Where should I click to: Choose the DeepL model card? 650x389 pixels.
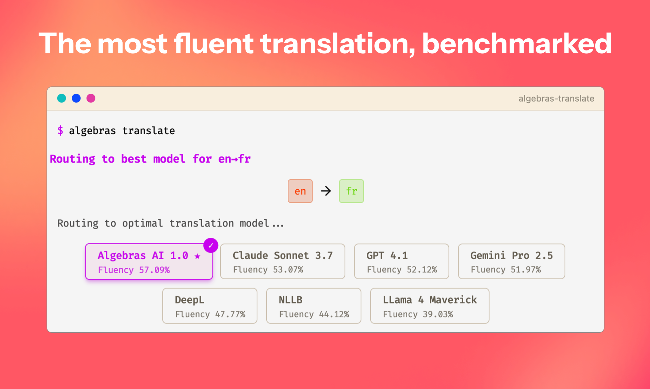click(210, 306)
